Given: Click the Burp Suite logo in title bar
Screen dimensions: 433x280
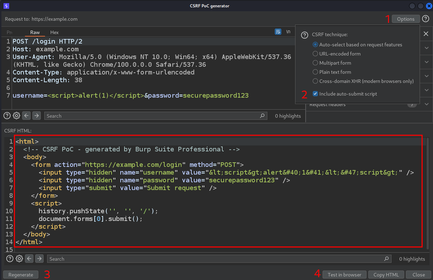Looking at the screenshot, I should (6, 6).
